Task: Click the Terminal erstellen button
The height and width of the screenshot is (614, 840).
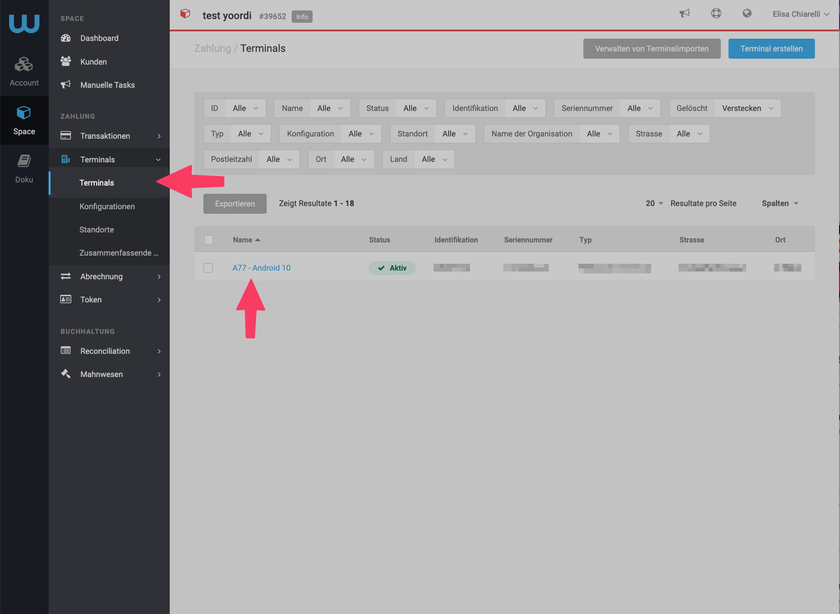Action: pyautogui.click(x=771, y=49)
